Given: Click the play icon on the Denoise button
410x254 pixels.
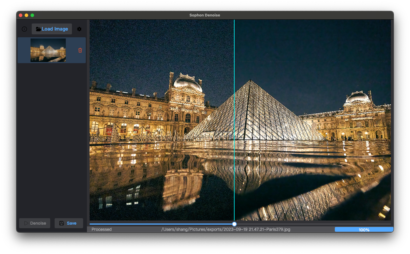Looking at the screenshot, I should 27,223.
